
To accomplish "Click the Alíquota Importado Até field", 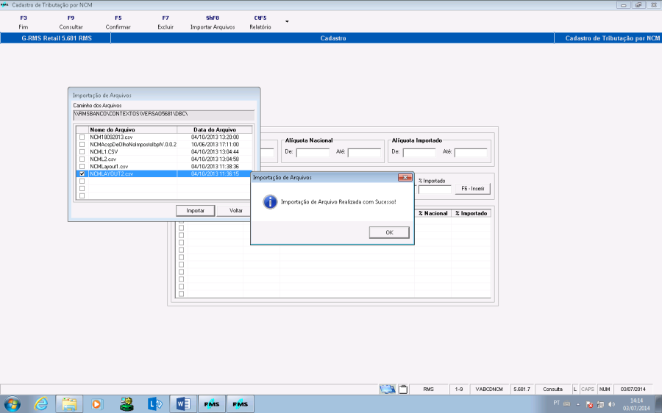I will click(471, 153).
